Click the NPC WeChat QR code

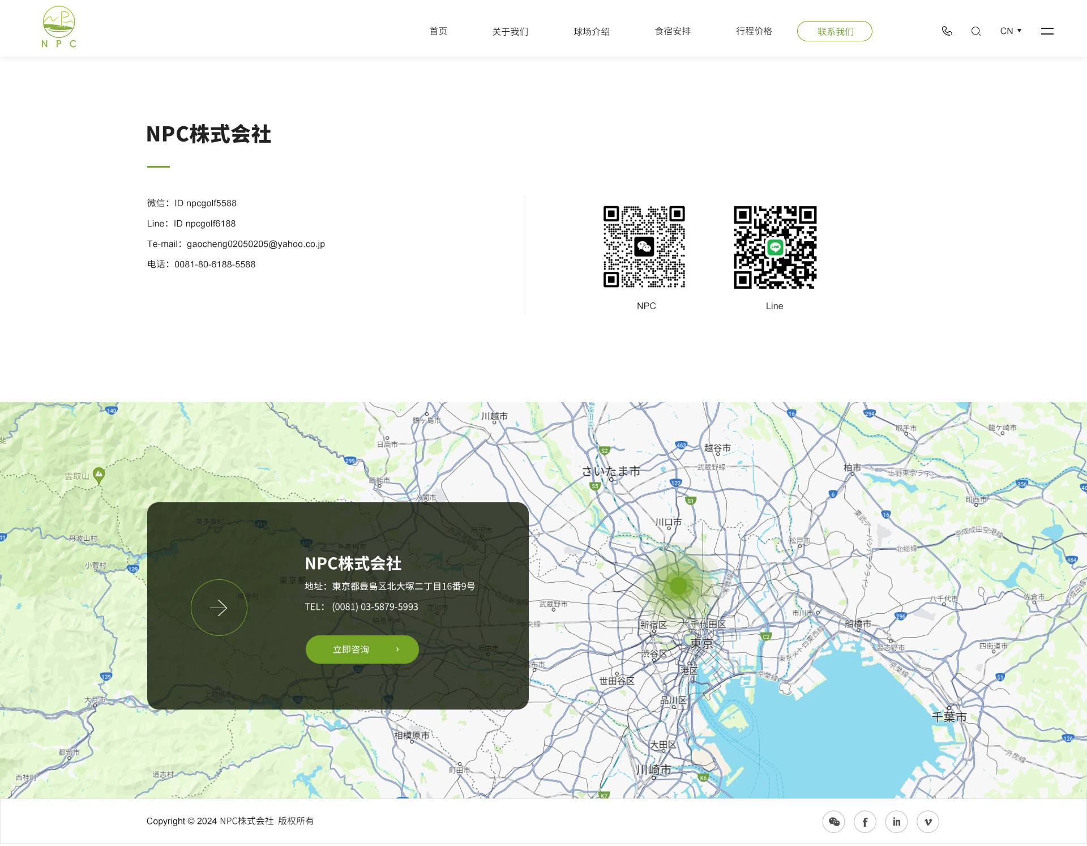click(644, 247)
